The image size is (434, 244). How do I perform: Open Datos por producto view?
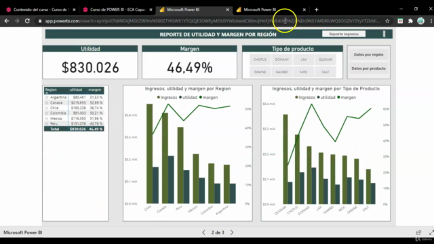368,68
